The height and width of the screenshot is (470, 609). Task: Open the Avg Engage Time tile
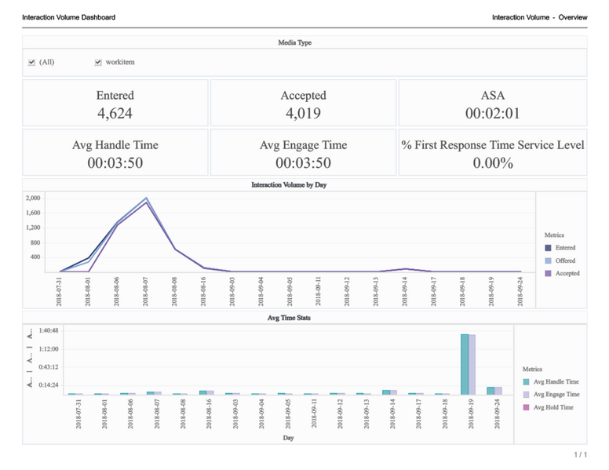pos(303,153)
